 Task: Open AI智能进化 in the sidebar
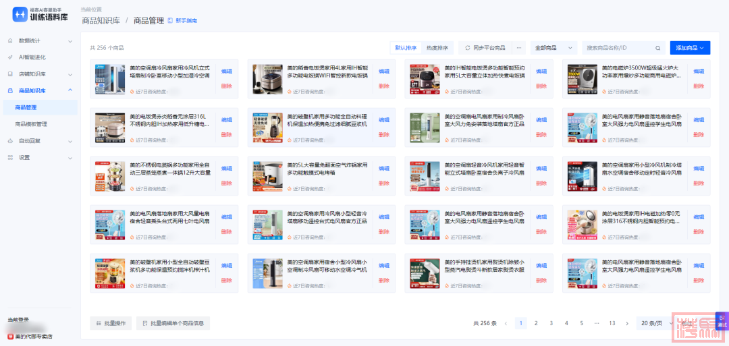[32, 57]
